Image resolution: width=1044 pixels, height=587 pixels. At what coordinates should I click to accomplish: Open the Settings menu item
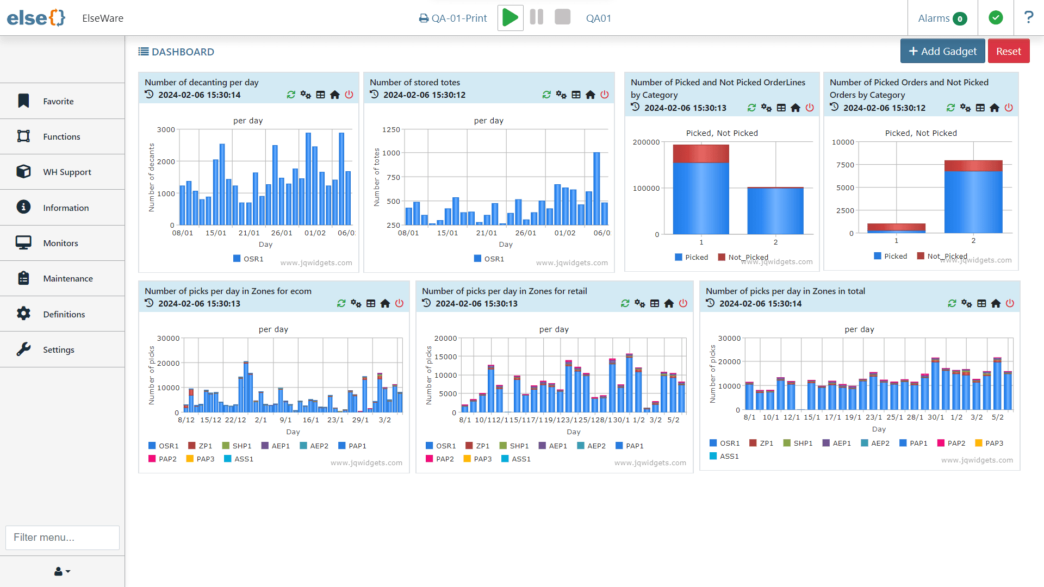(62, 349)
